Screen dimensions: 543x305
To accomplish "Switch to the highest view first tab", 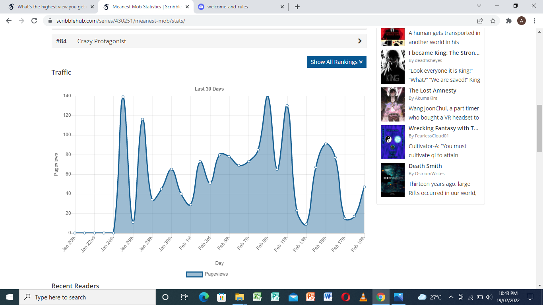I will coord(52,7).
